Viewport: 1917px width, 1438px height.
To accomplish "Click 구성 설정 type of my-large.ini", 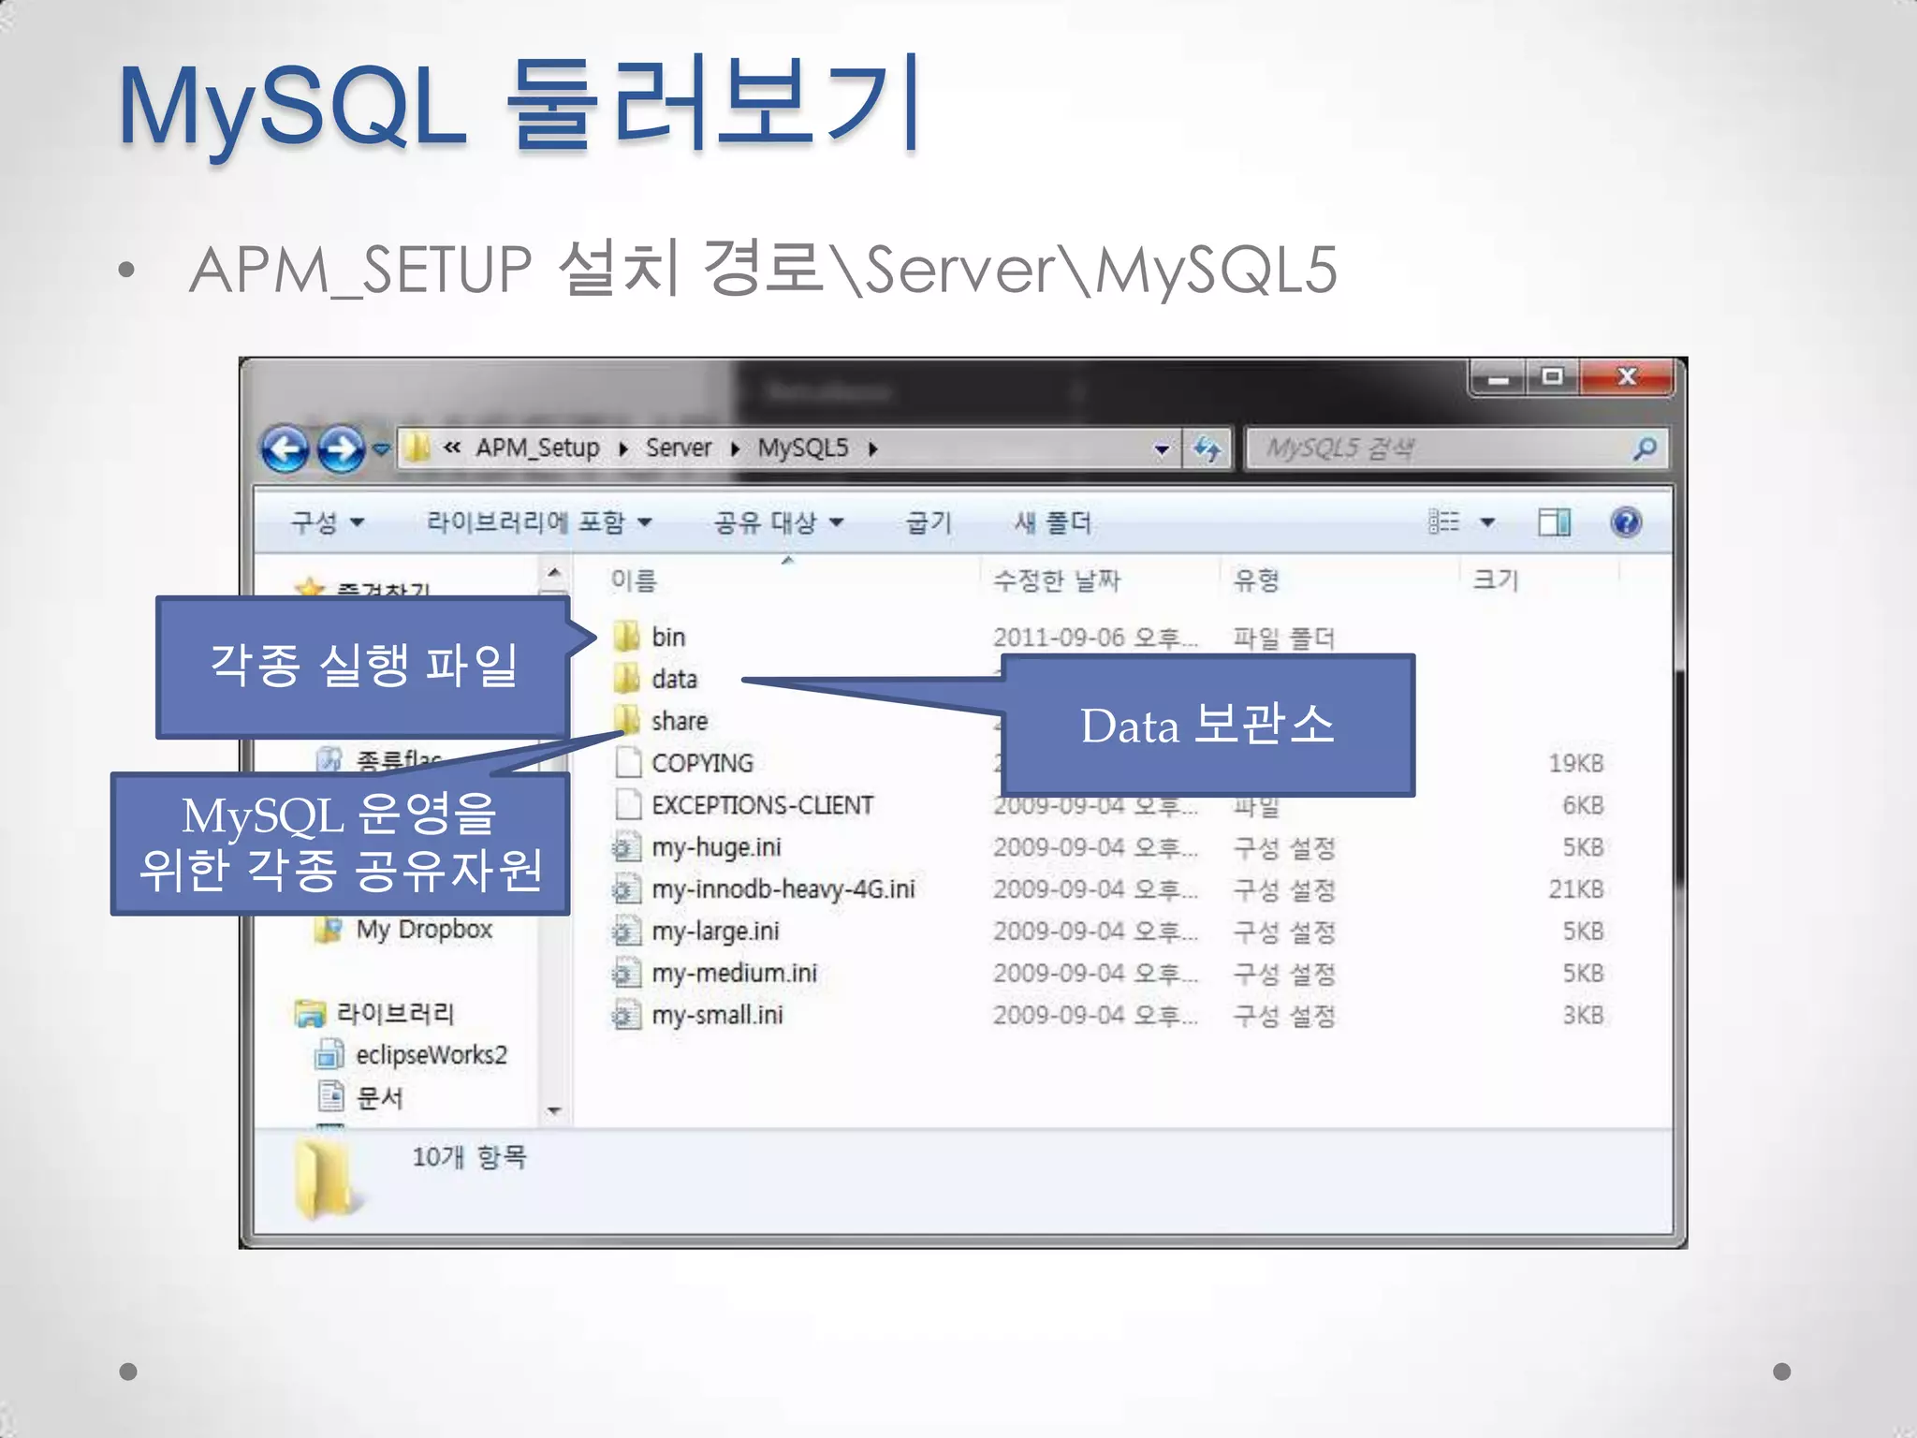I will point(1283,932).
